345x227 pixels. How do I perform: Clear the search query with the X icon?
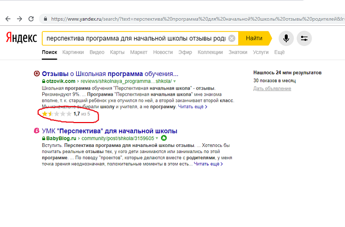coord(232,38)
